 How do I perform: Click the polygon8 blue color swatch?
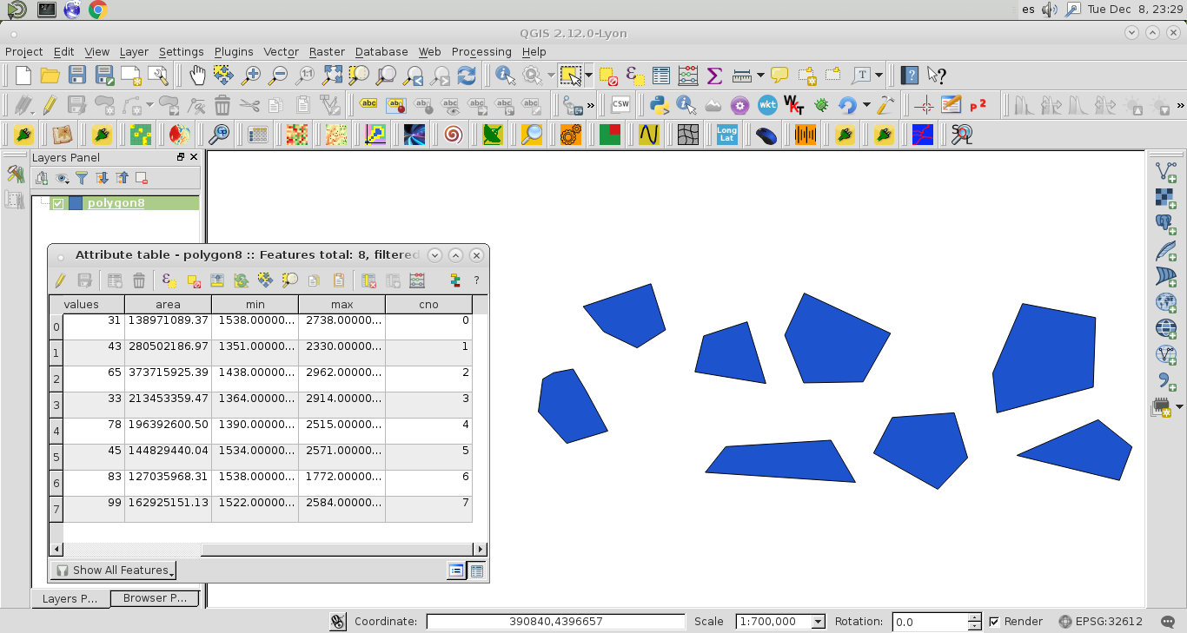(x=76, y=204)
